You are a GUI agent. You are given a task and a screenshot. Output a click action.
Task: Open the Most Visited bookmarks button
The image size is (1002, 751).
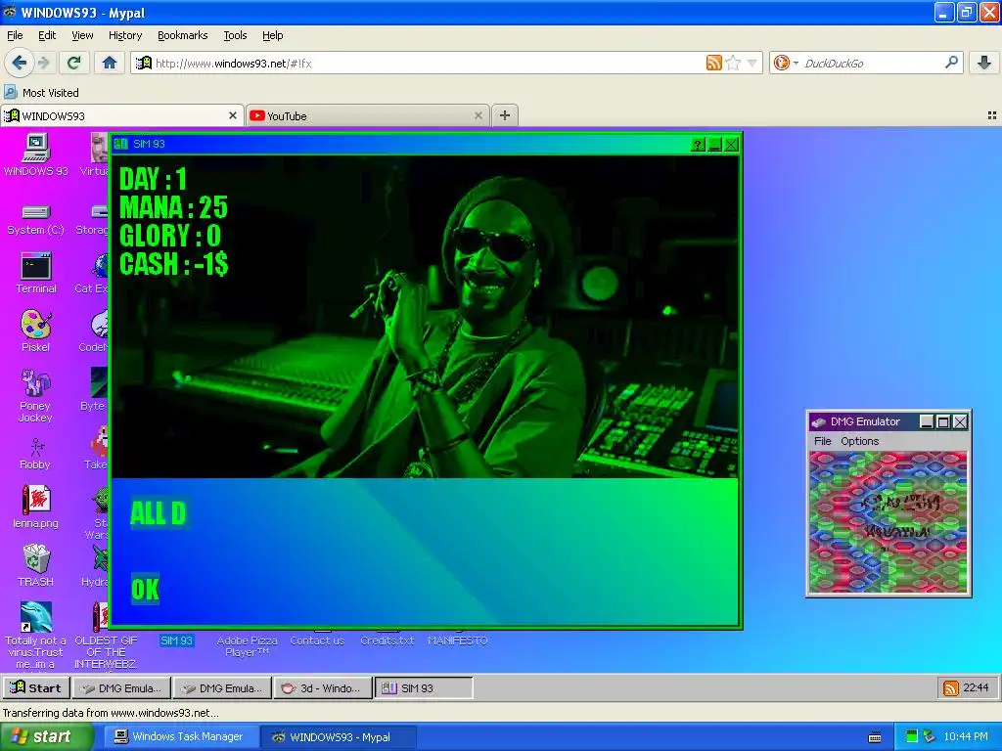[x=42, y=93]
